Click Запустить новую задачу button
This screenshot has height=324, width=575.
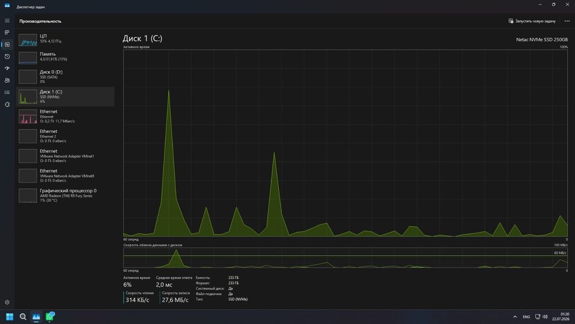coord(532,21)
